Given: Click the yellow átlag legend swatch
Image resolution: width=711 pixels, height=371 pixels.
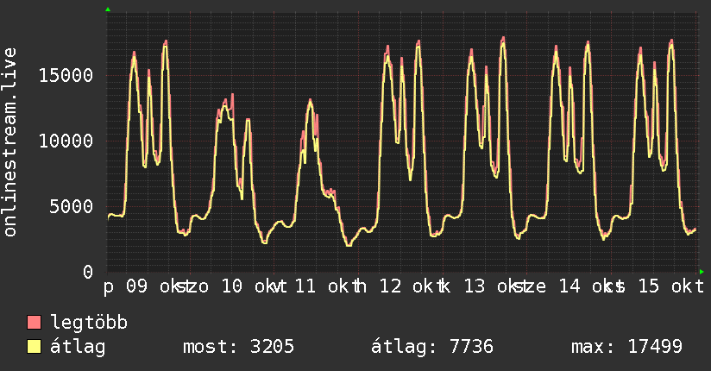Looking at the screenshot, I should (x=34, y=347).
